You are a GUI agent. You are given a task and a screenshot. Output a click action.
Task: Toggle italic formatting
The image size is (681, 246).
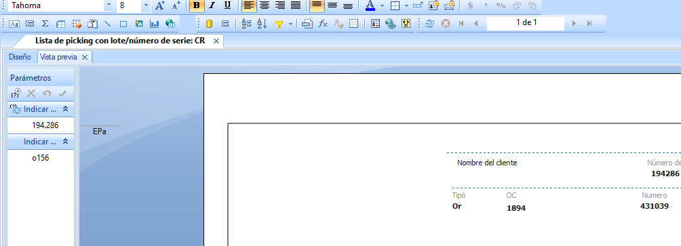(x=212, y=5)
